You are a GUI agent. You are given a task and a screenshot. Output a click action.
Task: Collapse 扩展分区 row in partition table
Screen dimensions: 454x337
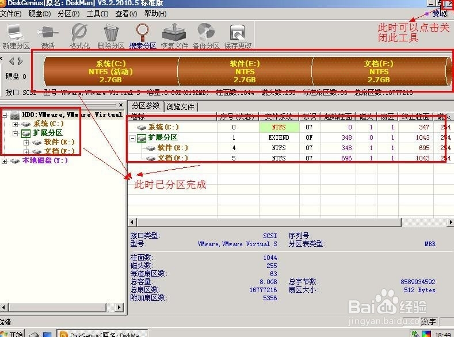(132, 138)
